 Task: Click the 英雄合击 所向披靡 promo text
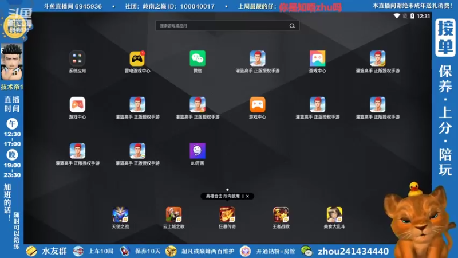(223, 196)
